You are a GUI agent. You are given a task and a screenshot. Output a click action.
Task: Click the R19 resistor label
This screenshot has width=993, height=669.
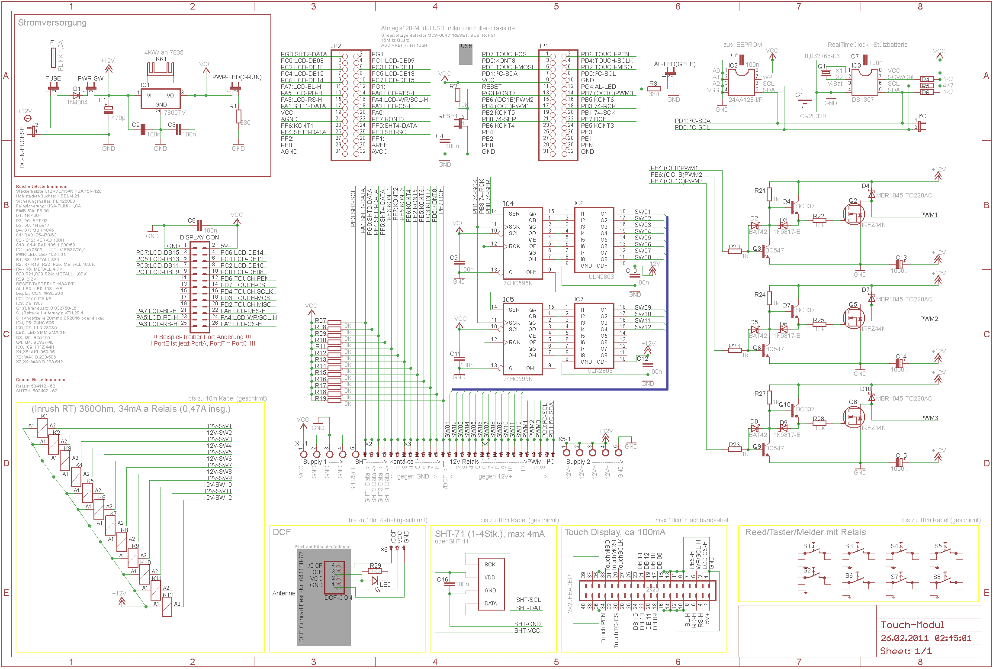click(x=321, y=398)
